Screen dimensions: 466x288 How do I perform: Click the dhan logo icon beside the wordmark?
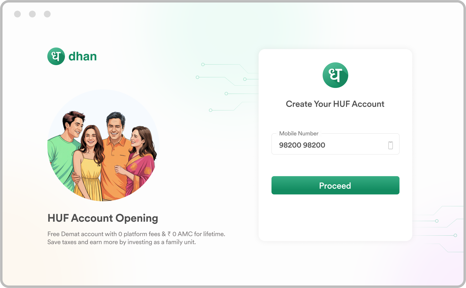[56, 56]
